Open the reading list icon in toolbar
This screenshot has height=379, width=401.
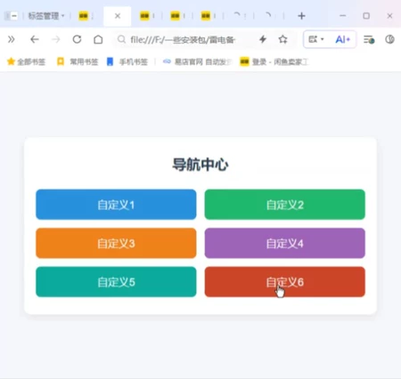pos(369,39)
